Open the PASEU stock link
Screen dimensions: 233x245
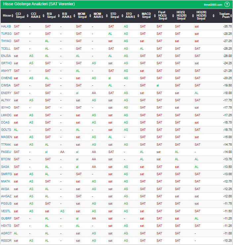6,152
